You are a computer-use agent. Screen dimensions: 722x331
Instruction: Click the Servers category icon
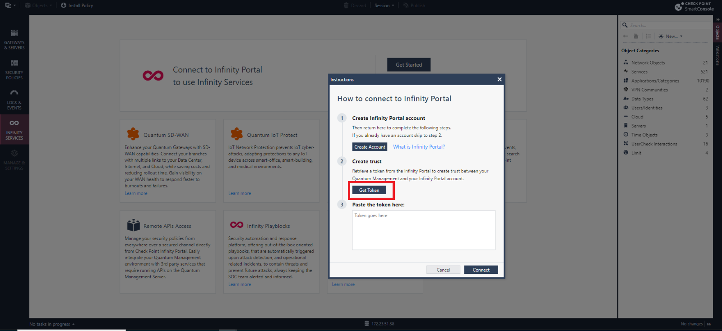626,125
